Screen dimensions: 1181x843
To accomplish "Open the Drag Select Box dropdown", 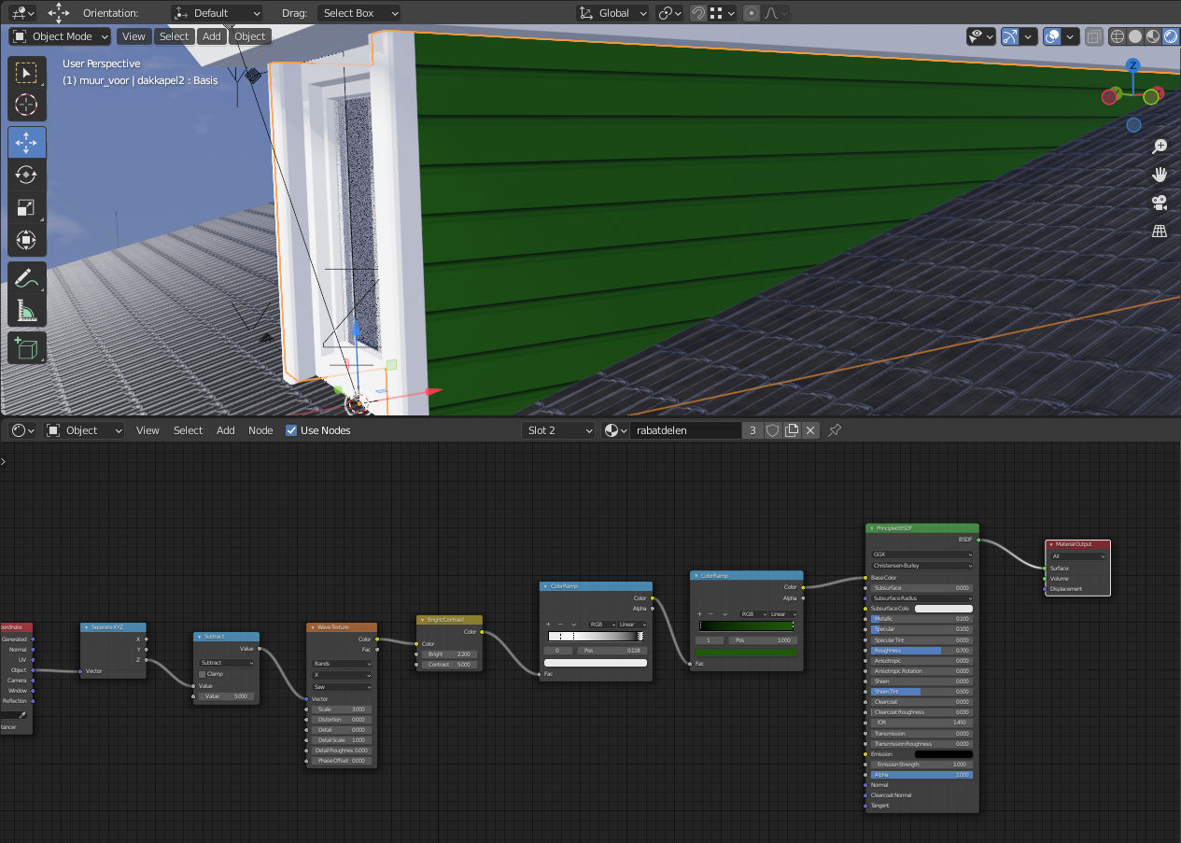I will (359, 13).
